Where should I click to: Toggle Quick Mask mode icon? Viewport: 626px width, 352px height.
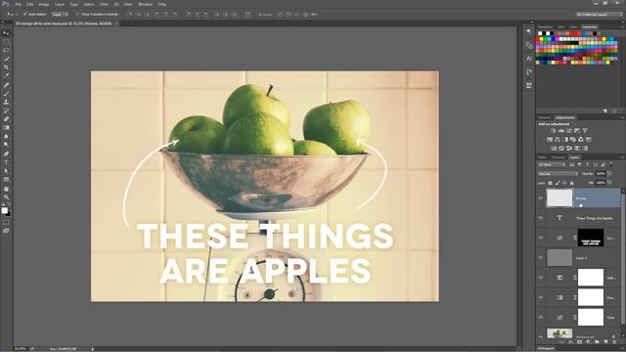[6, 222]
